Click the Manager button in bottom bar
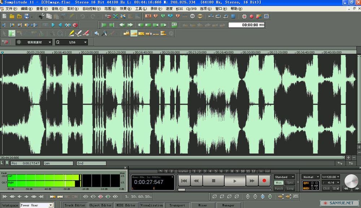 tap(228, 205)
